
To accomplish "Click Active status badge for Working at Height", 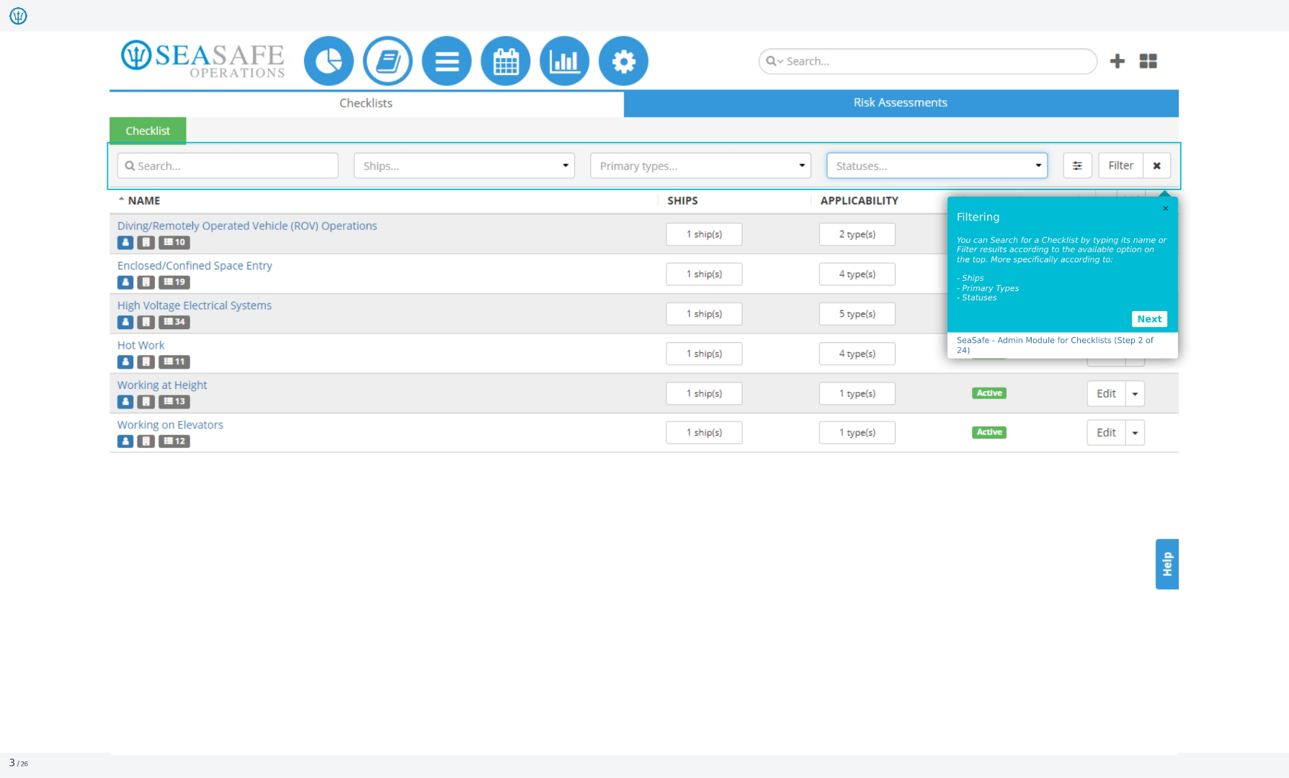I will (x=989, y=393).
